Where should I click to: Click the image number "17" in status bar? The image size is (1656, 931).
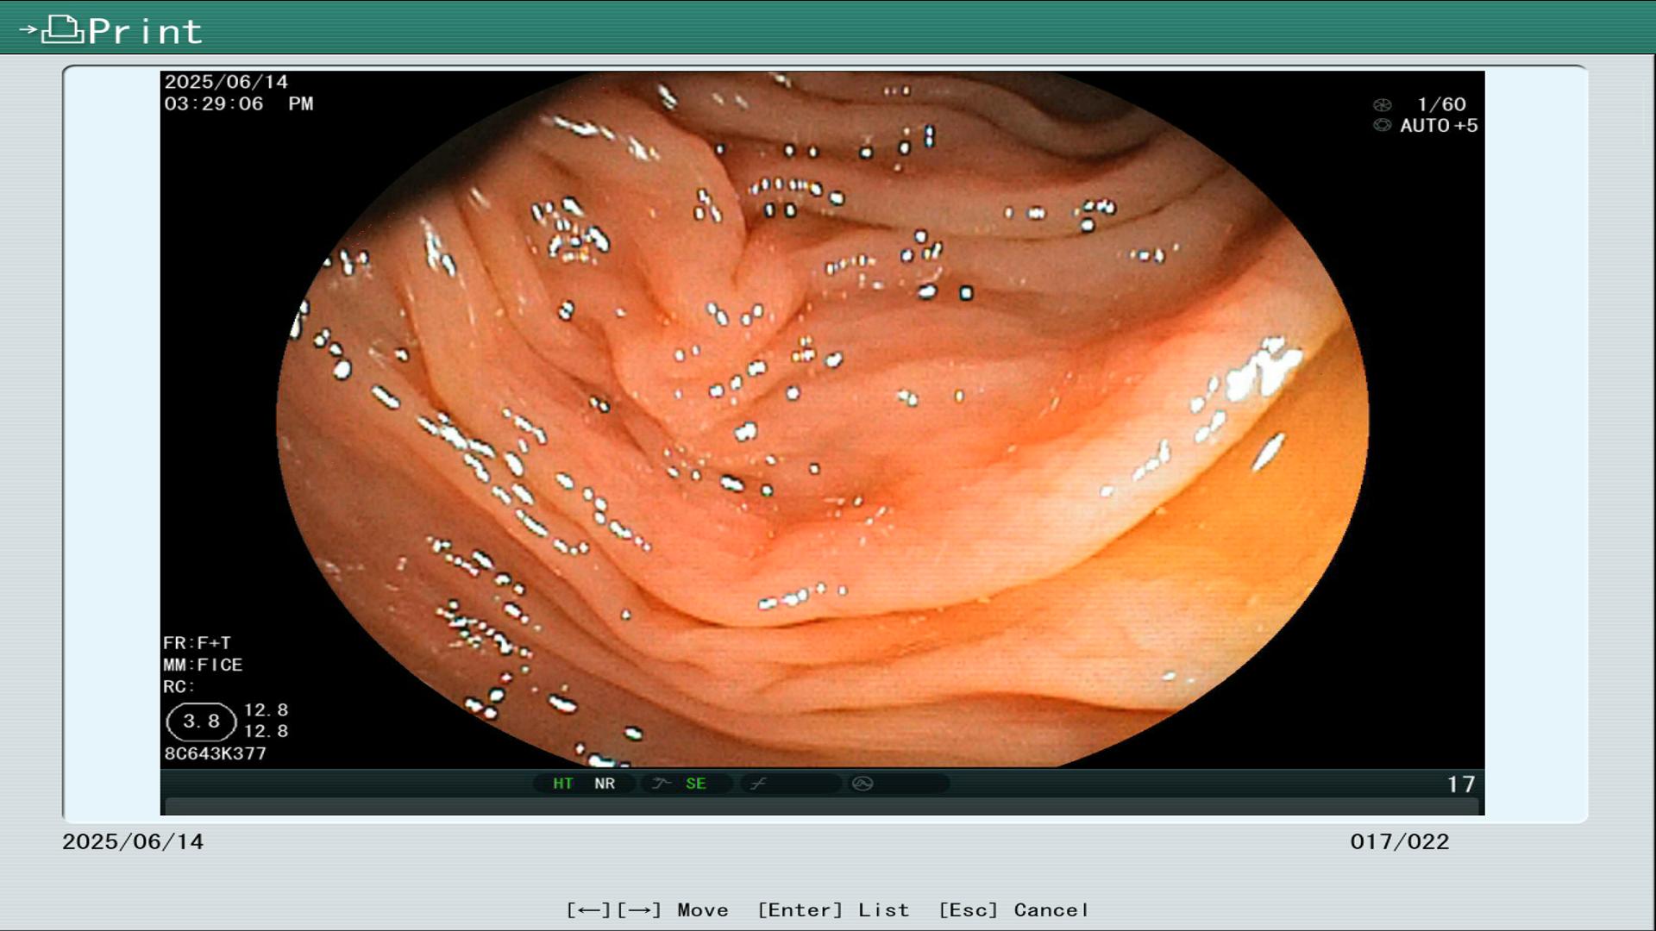[x=1461, y=784]
